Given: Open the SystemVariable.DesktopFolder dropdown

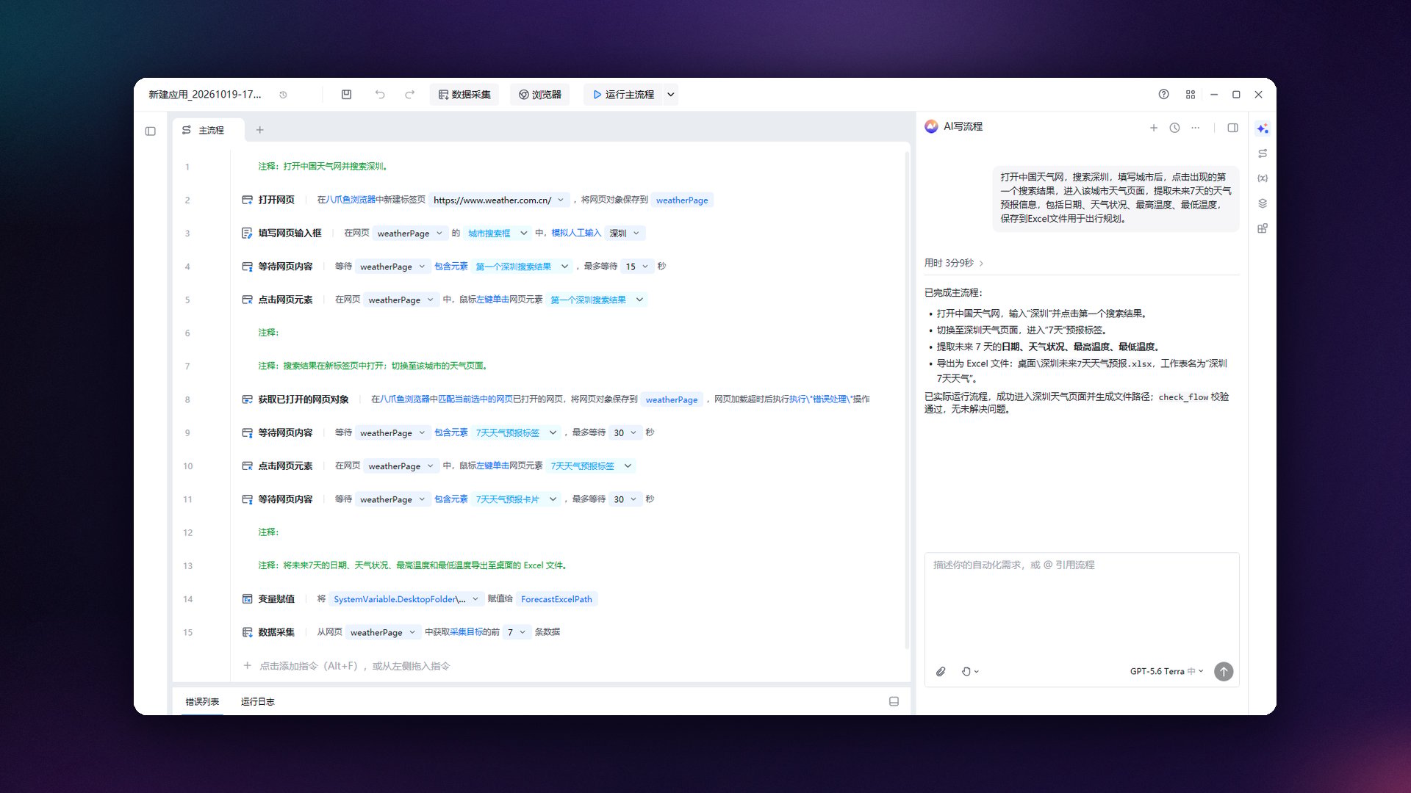Looking at the screenshot, I should pyautogui.click(x=475, y=599).
